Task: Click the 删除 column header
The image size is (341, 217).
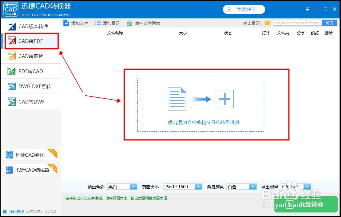Action: (x=329, y=33)
